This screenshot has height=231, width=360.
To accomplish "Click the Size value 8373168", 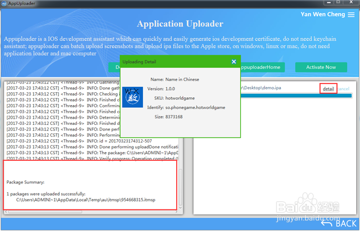I will click(x=174, y=117).
